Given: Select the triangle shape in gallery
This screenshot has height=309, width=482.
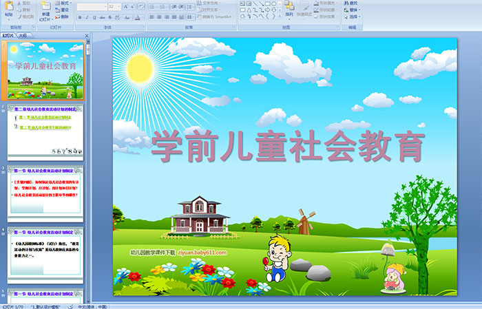Looking at the screenshot, I should coord(249,10).
